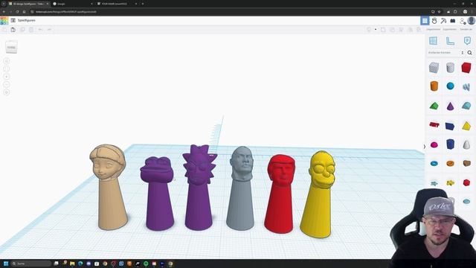This screenshot has width=476, height=268.
Task: Open the bricks mode icon
Action: 453,21
